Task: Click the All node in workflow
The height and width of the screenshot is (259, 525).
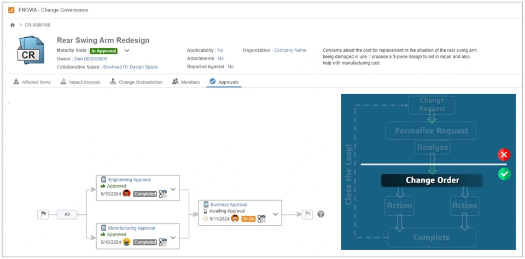Action: point(67,214)
